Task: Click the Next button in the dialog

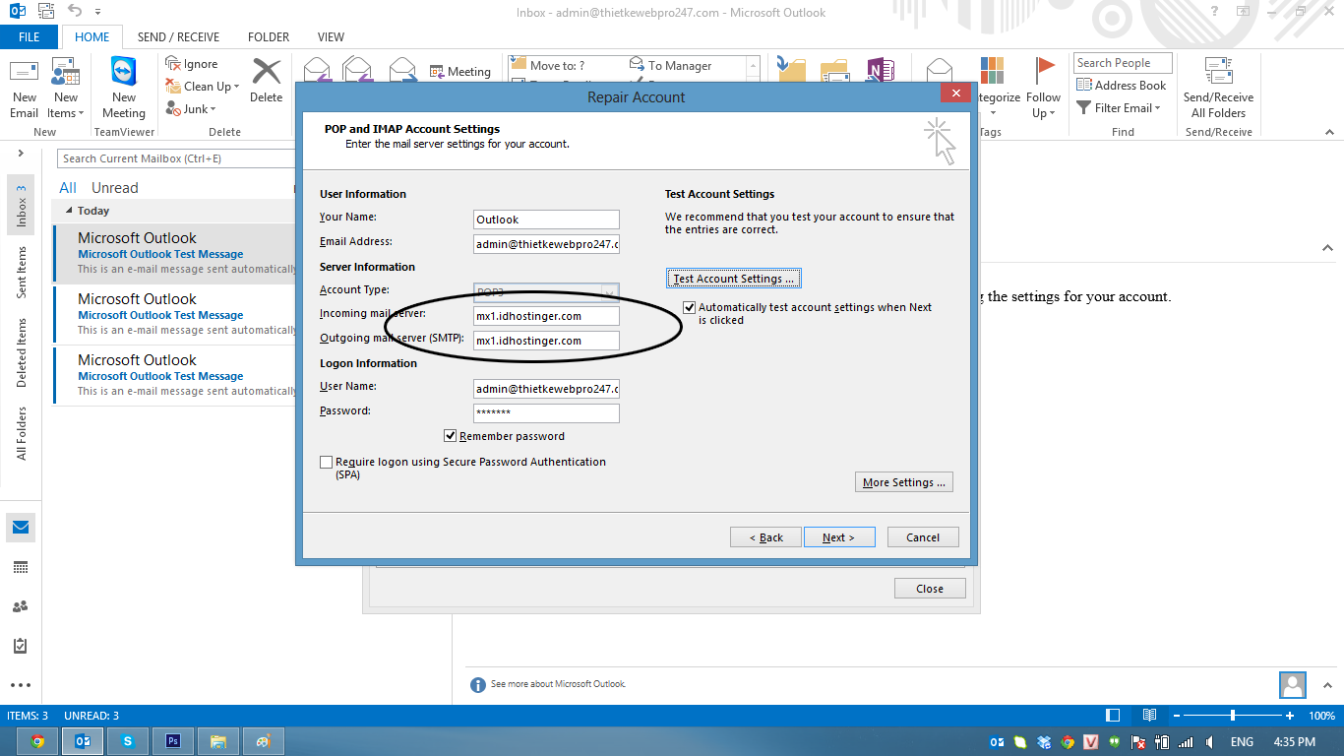Action: click(x=838, y=537)
